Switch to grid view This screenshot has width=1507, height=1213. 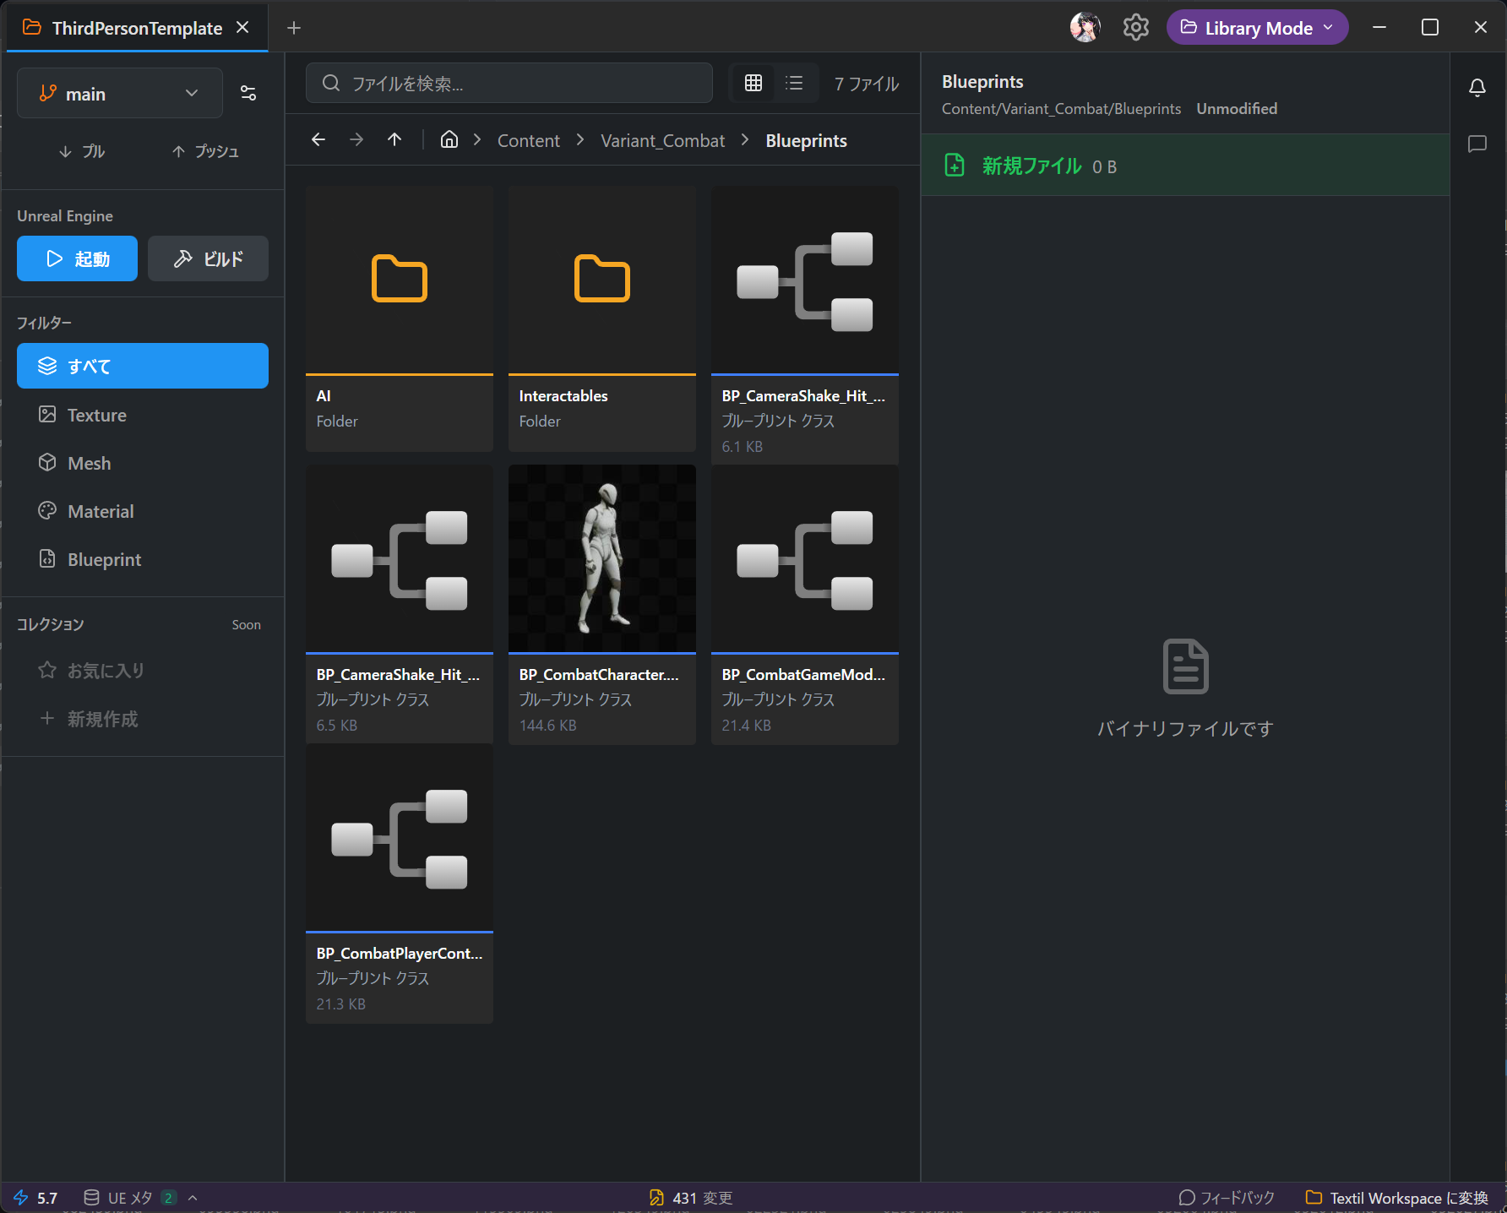753,83
